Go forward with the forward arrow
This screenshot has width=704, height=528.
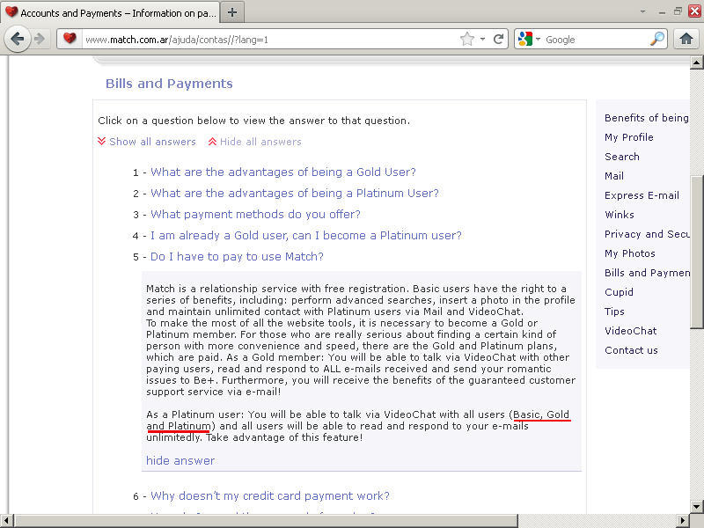point(40,39)
